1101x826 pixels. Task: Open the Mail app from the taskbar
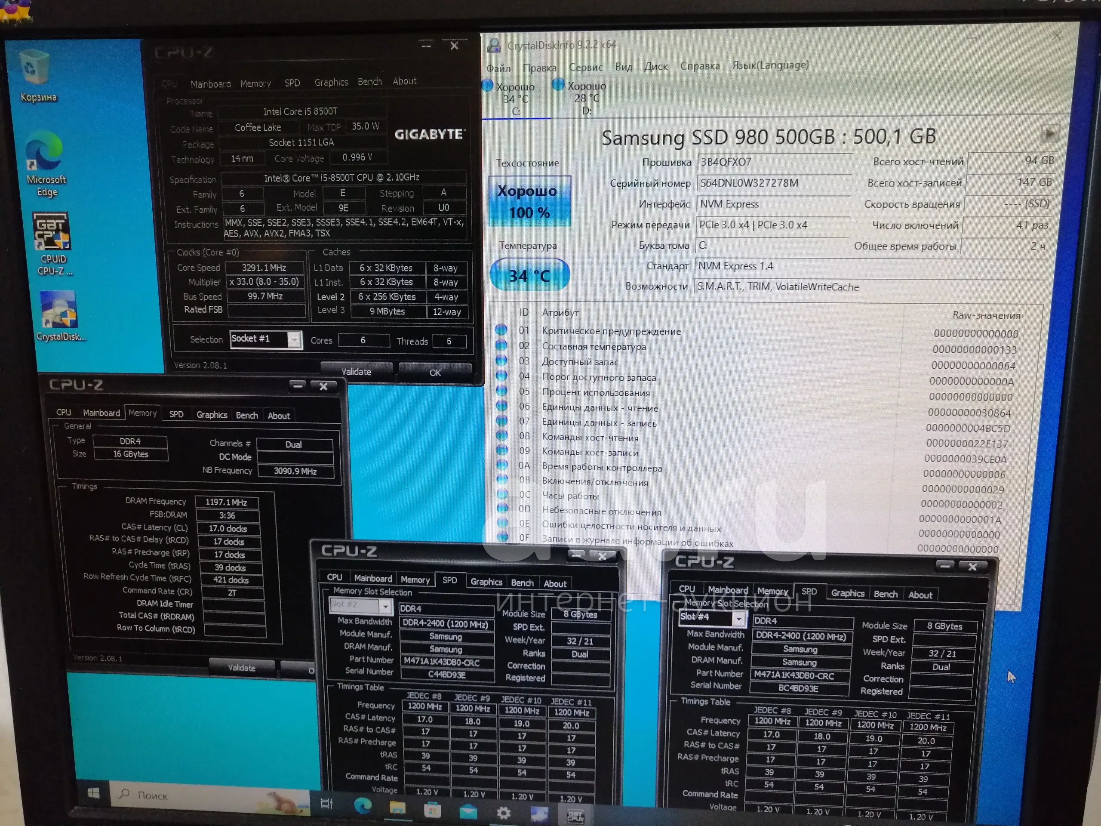(x=468, y=811)
